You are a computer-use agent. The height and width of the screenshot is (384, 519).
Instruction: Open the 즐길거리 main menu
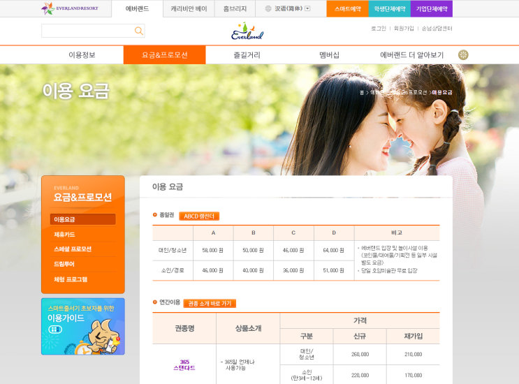247,55
